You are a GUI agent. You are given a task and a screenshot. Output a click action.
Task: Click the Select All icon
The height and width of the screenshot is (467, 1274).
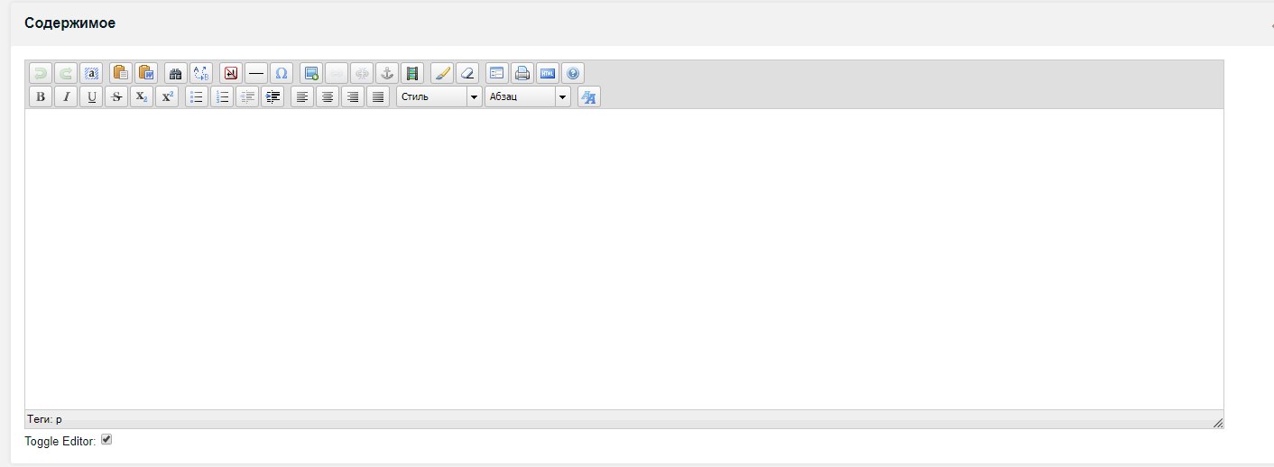pyautogui.click(x=91, y=73)
